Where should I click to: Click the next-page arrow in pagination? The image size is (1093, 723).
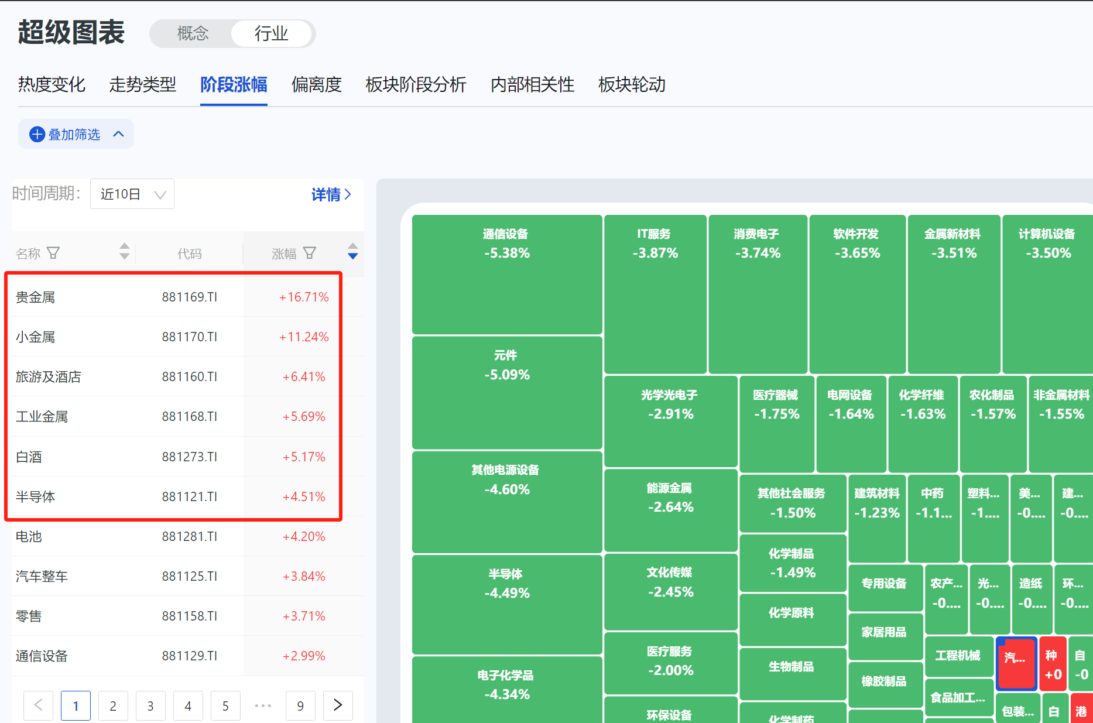338,705
